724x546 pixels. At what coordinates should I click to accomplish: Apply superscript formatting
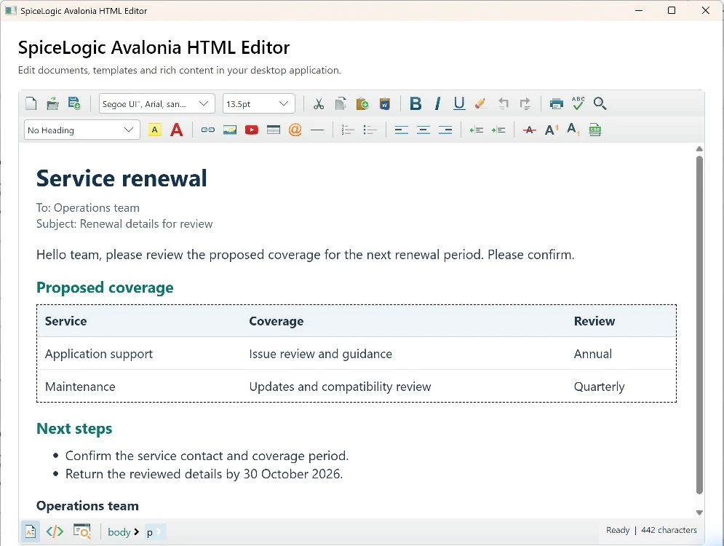pos(552,130)
